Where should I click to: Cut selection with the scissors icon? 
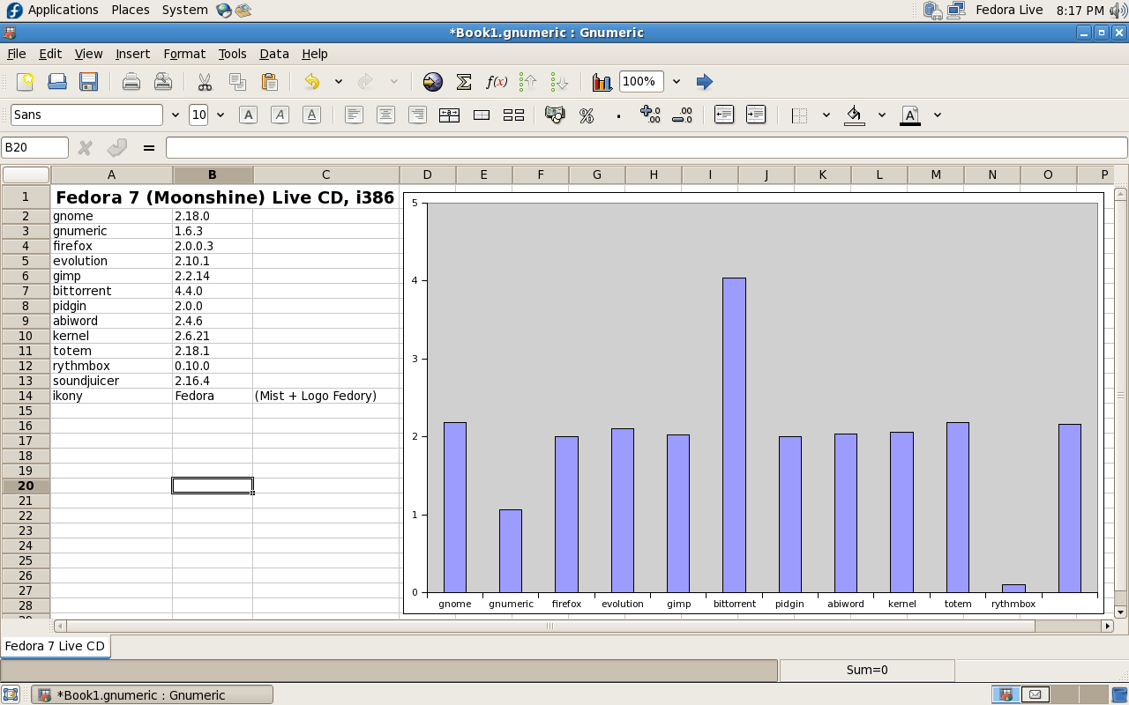click(x=205, y=82)
